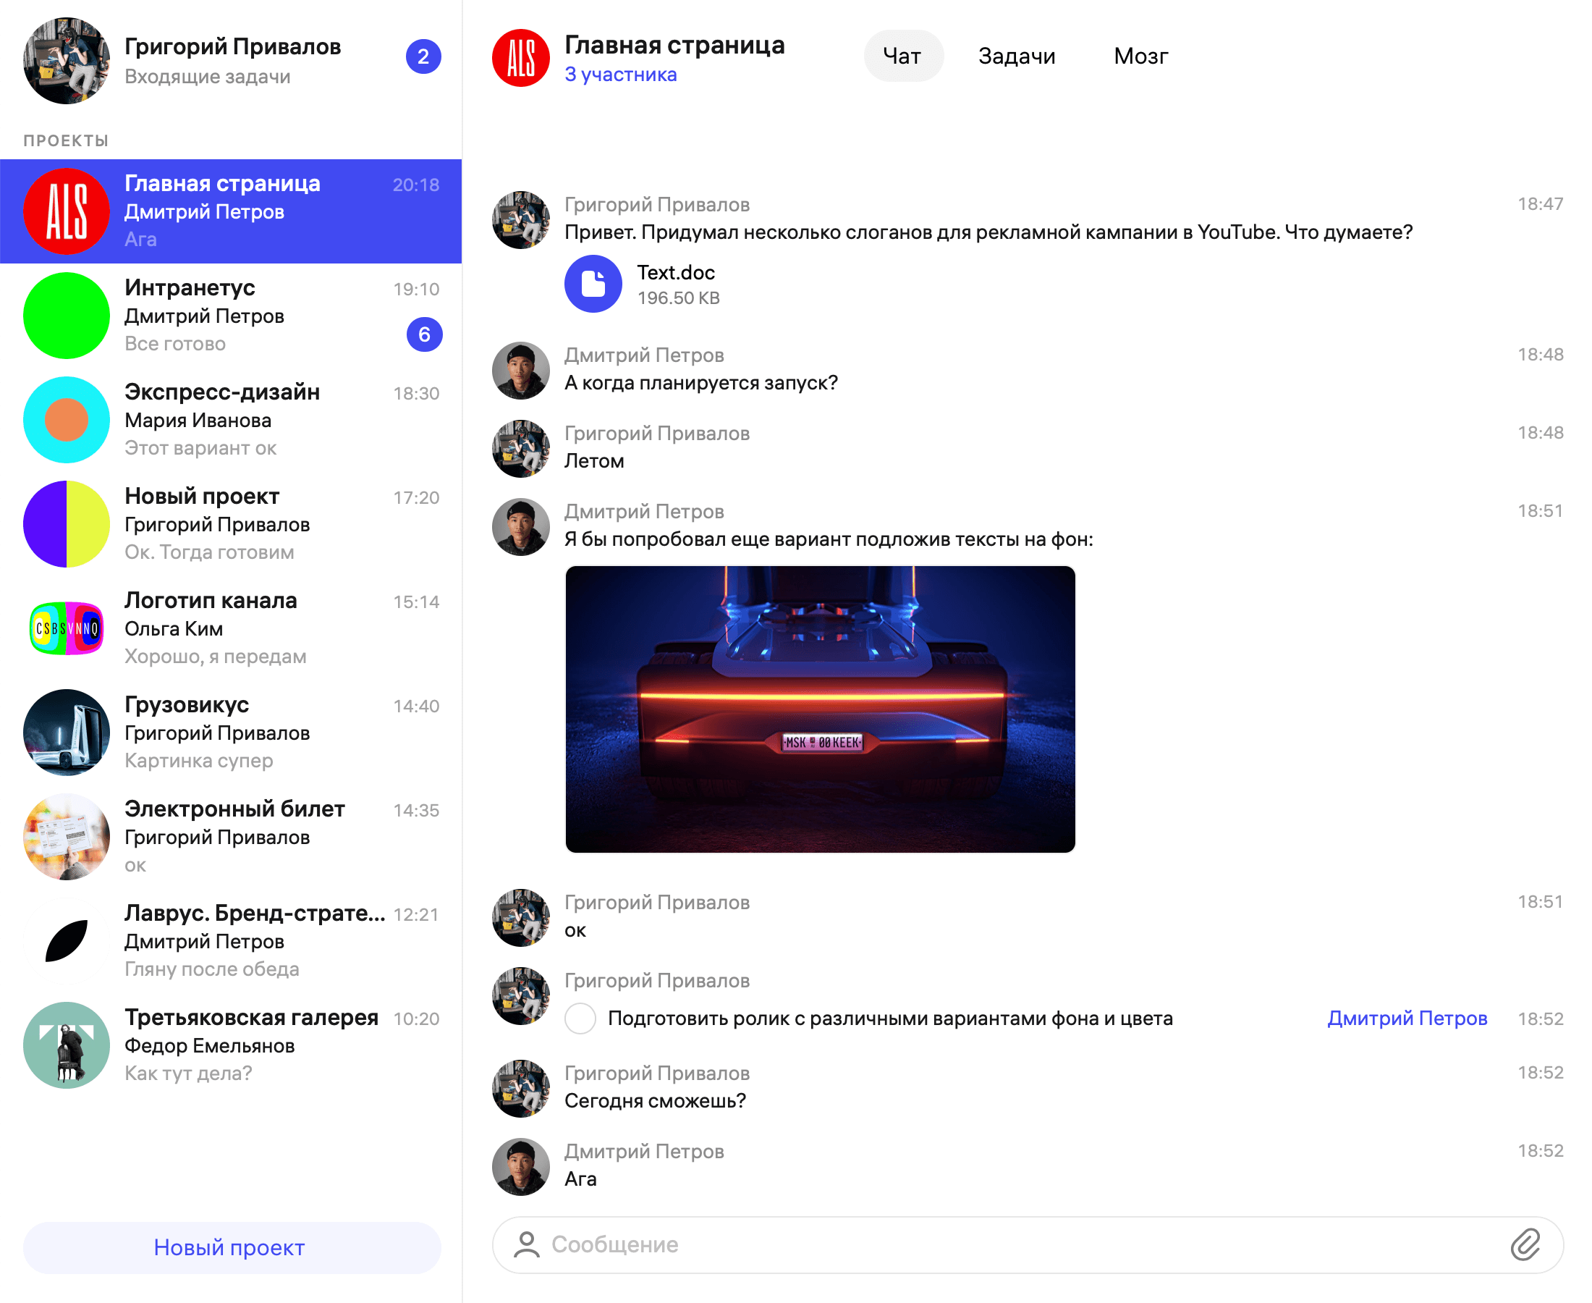Open Лаврус brand strategy leaf icon
Screen dimensions: 1592x1303
coord(66,941)
